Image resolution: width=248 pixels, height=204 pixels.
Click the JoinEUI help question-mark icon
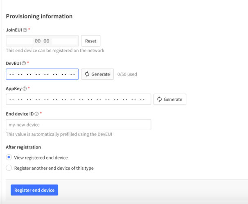25,30
